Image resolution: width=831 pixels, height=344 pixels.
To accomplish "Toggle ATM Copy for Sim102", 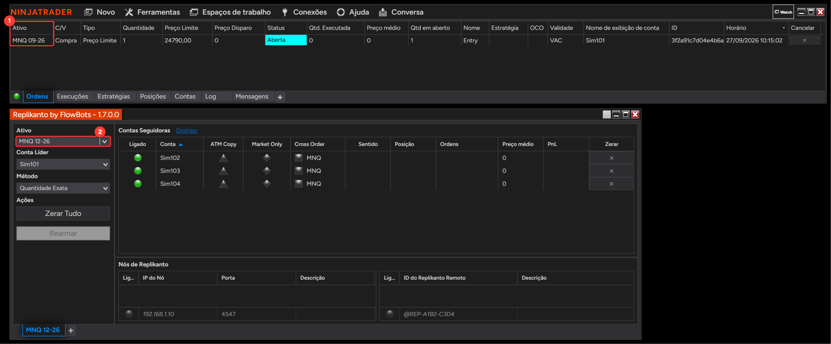I will (223, 158).
